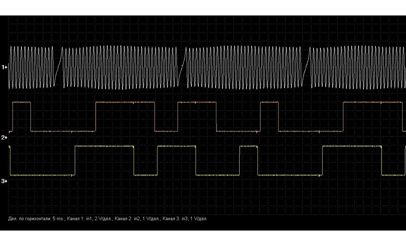Click the medium-width yellow pulse top

point(177,146)
